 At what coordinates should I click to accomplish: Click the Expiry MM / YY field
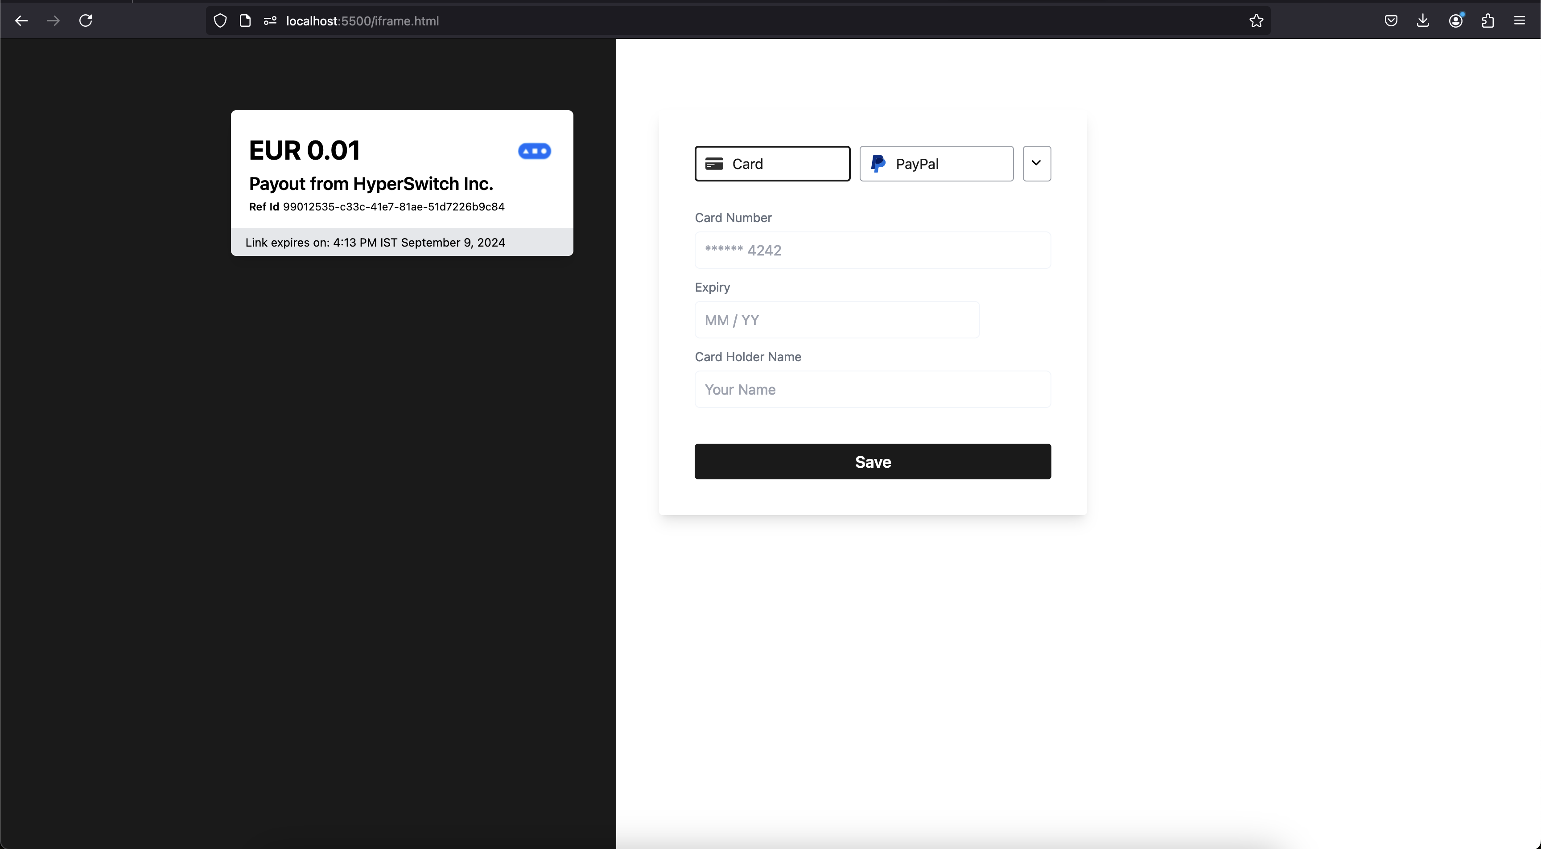(836, 320)
